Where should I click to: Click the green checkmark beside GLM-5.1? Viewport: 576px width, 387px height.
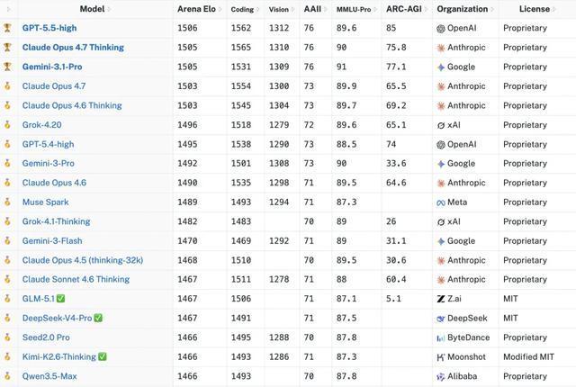click(61, 299)
